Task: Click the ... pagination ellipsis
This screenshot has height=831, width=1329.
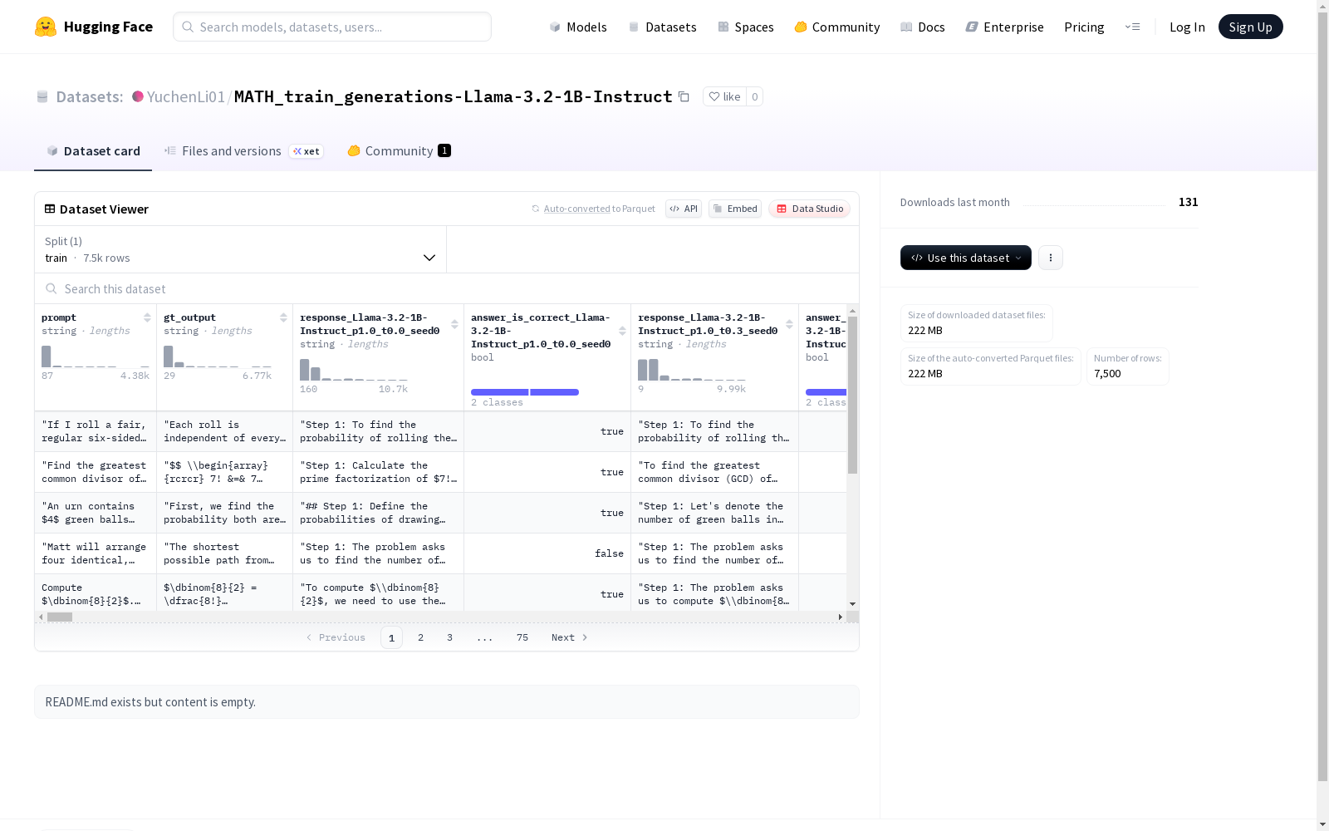Action: (x=485, y=637)
